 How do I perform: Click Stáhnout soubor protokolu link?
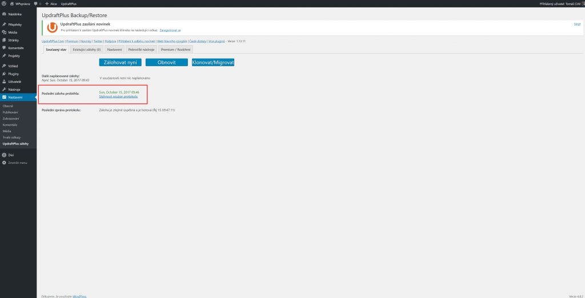118,96
